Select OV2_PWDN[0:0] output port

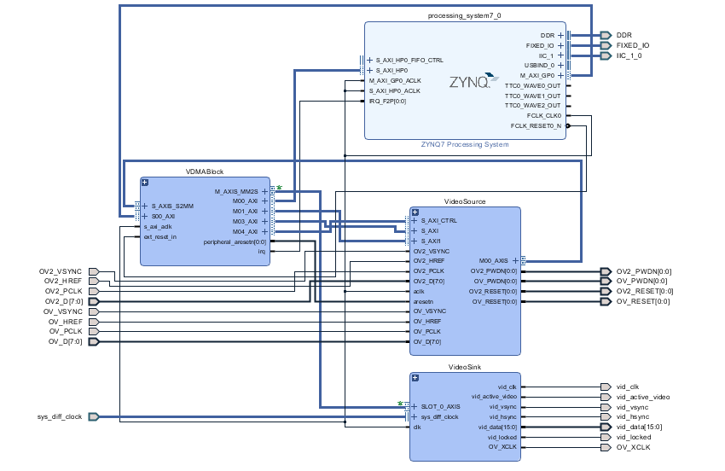tap(606, 271)
